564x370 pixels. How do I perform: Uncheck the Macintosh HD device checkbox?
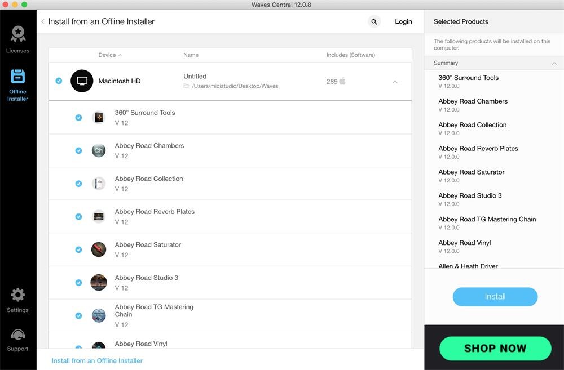pos(59,81)
